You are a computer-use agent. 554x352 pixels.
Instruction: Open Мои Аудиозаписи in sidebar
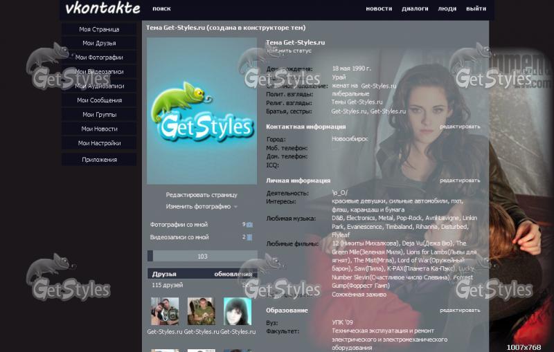99,86
